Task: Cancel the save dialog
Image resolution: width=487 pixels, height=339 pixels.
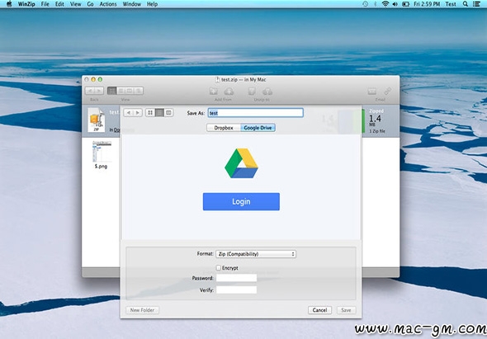Action: click(x=319, y=310)
